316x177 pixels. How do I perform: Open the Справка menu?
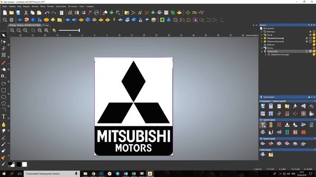pos(90,6)
